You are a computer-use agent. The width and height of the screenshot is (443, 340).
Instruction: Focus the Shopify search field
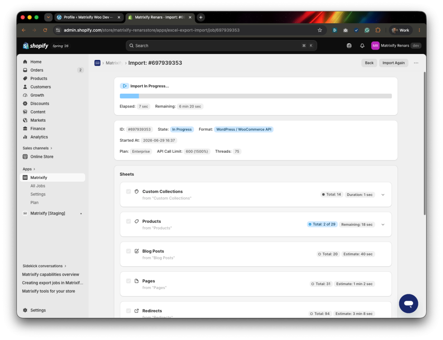(221, 46)
